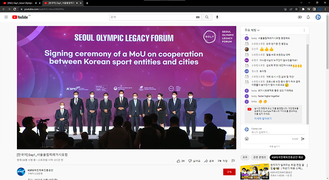Click the chat message input field
Screen dimensions: 329x180
pyautogui.click(x=278, y=132)
